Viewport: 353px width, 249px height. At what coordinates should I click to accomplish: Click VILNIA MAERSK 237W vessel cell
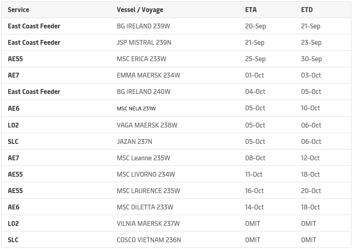coord(148,224)
